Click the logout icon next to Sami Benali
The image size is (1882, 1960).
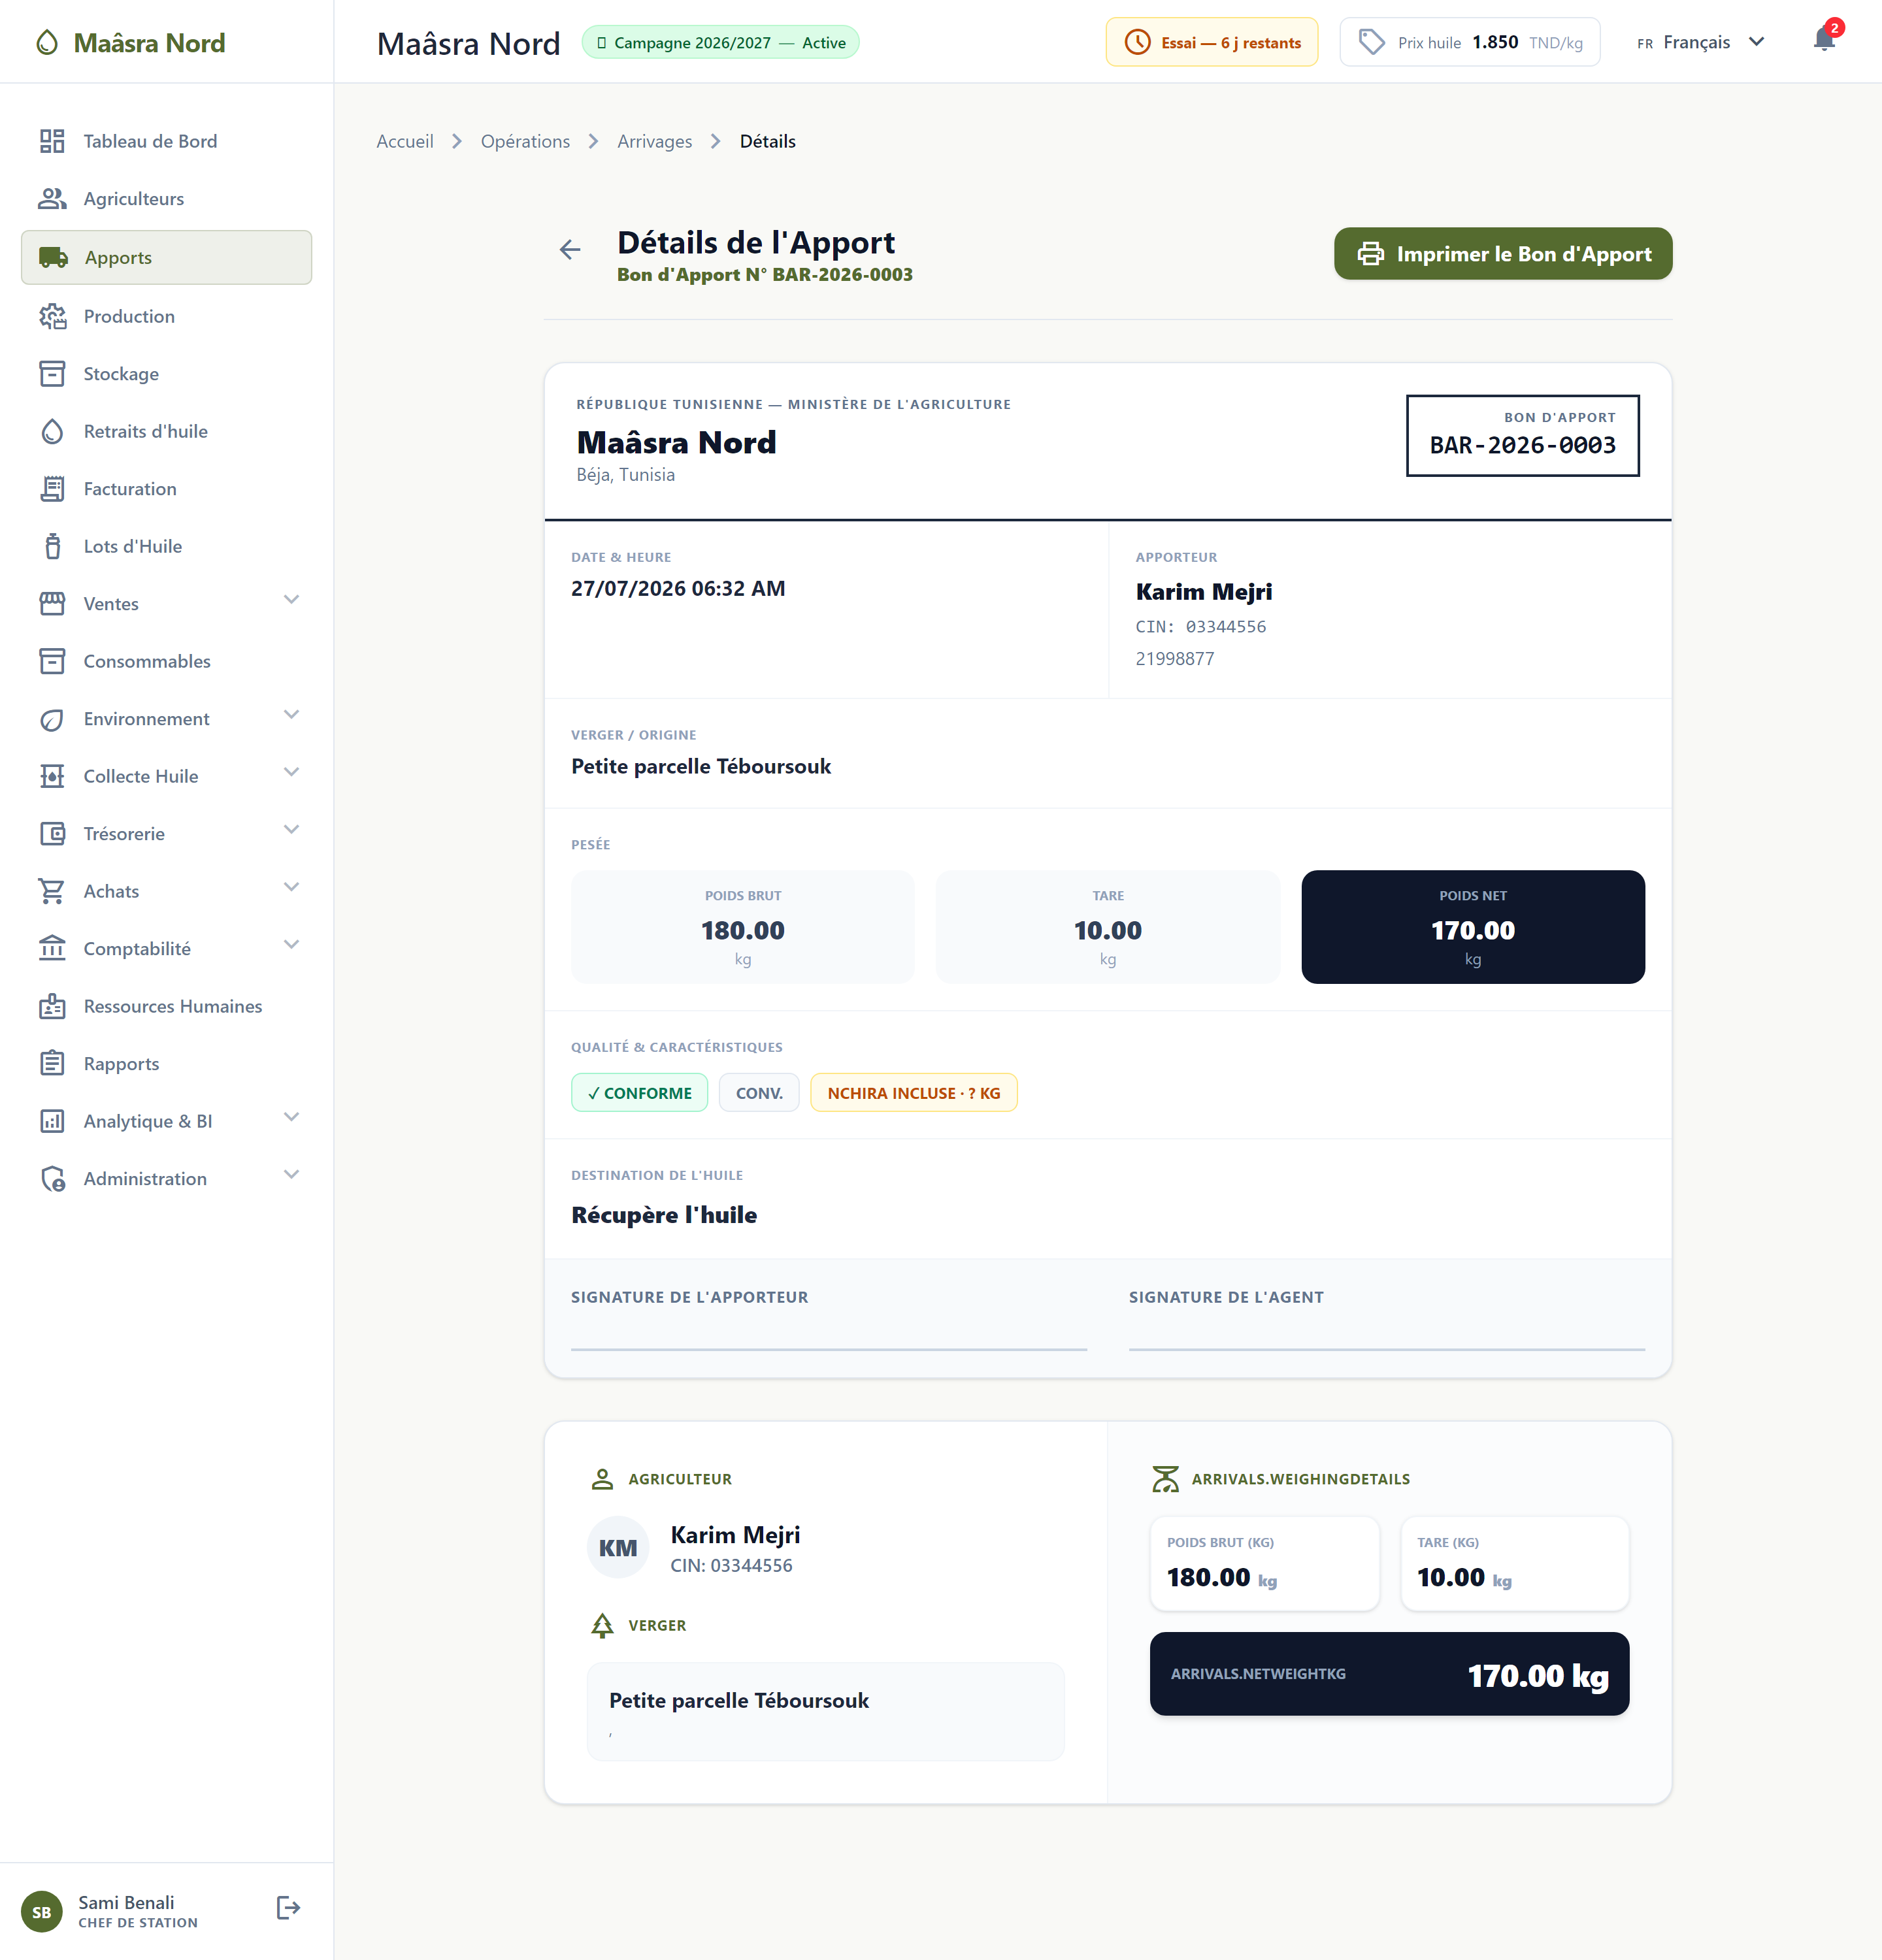[288, 1908]
